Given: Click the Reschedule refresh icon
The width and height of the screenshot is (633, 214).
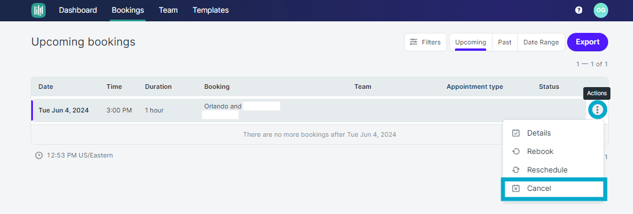Looking at the screenshot, I should pyautogui.click(x=516, y=170).
